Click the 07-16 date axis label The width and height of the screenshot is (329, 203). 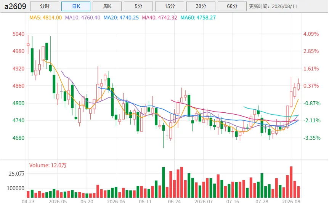[233, 201]
